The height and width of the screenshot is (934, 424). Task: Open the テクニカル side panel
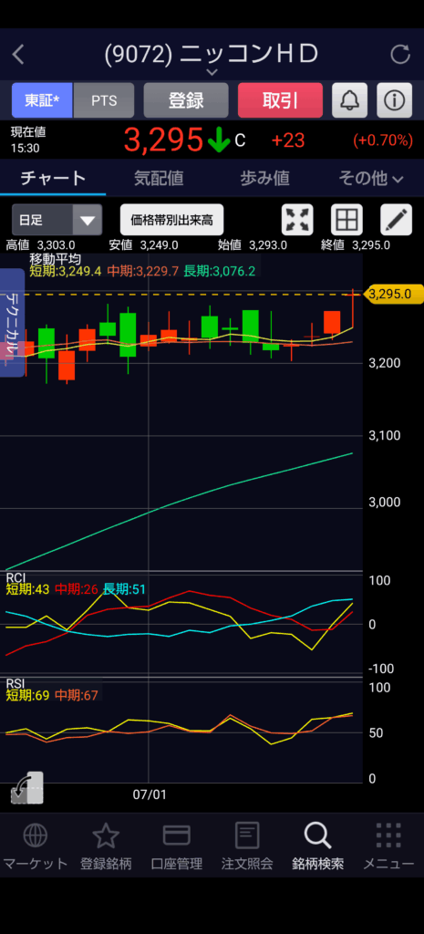click(x=12, y=322)
